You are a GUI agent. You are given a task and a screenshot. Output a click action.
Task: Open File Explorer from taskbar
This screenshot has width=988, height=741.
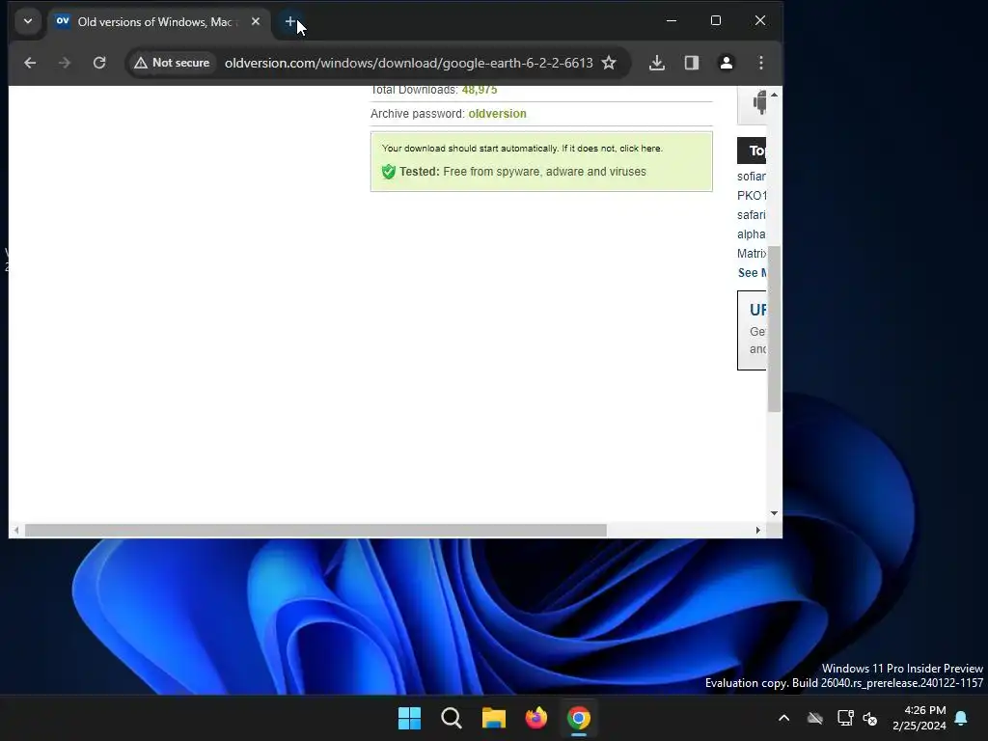tap(494, 718)
